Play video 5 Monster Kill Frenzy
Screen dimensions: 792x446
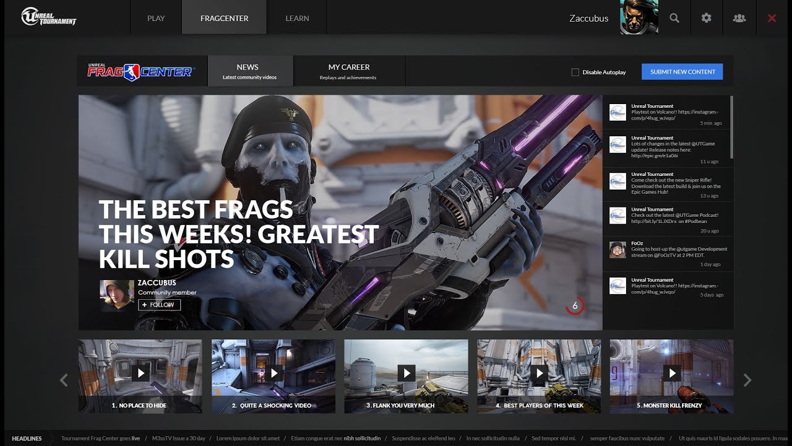click(672, 373)
